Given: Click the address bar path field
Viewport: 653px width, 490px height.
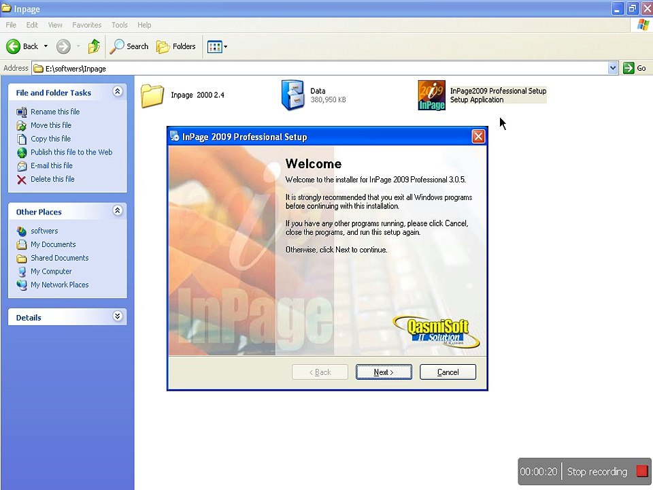Looking at the screenshot, I should click(320, 68).
